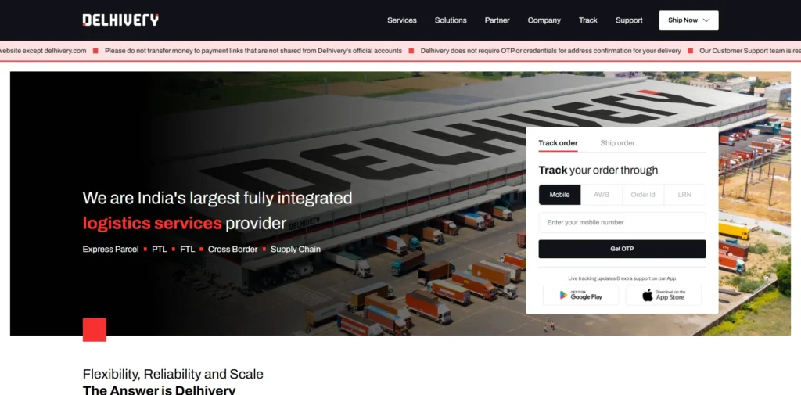Select AWB tracking option
This screenshot has width=801, height=395.
click(x=602, y=195)
